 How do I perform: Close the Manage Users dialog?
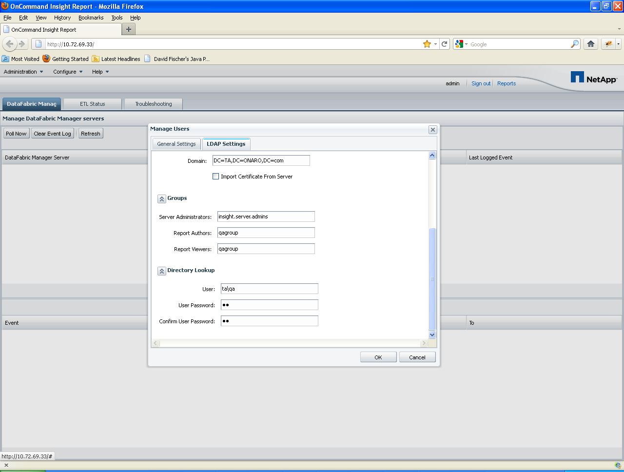pos(432,130)
